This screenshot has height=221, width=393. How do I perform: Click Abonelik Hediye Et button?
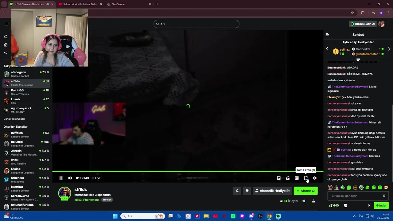[x=272, y=191]
